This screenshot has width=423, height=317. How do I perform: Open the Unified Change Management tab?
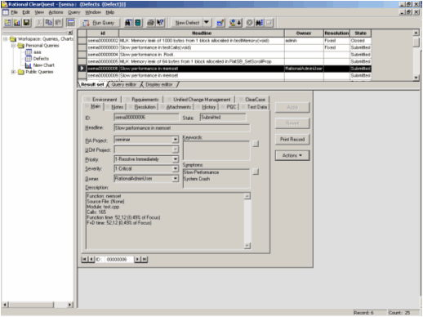point(199,100)
